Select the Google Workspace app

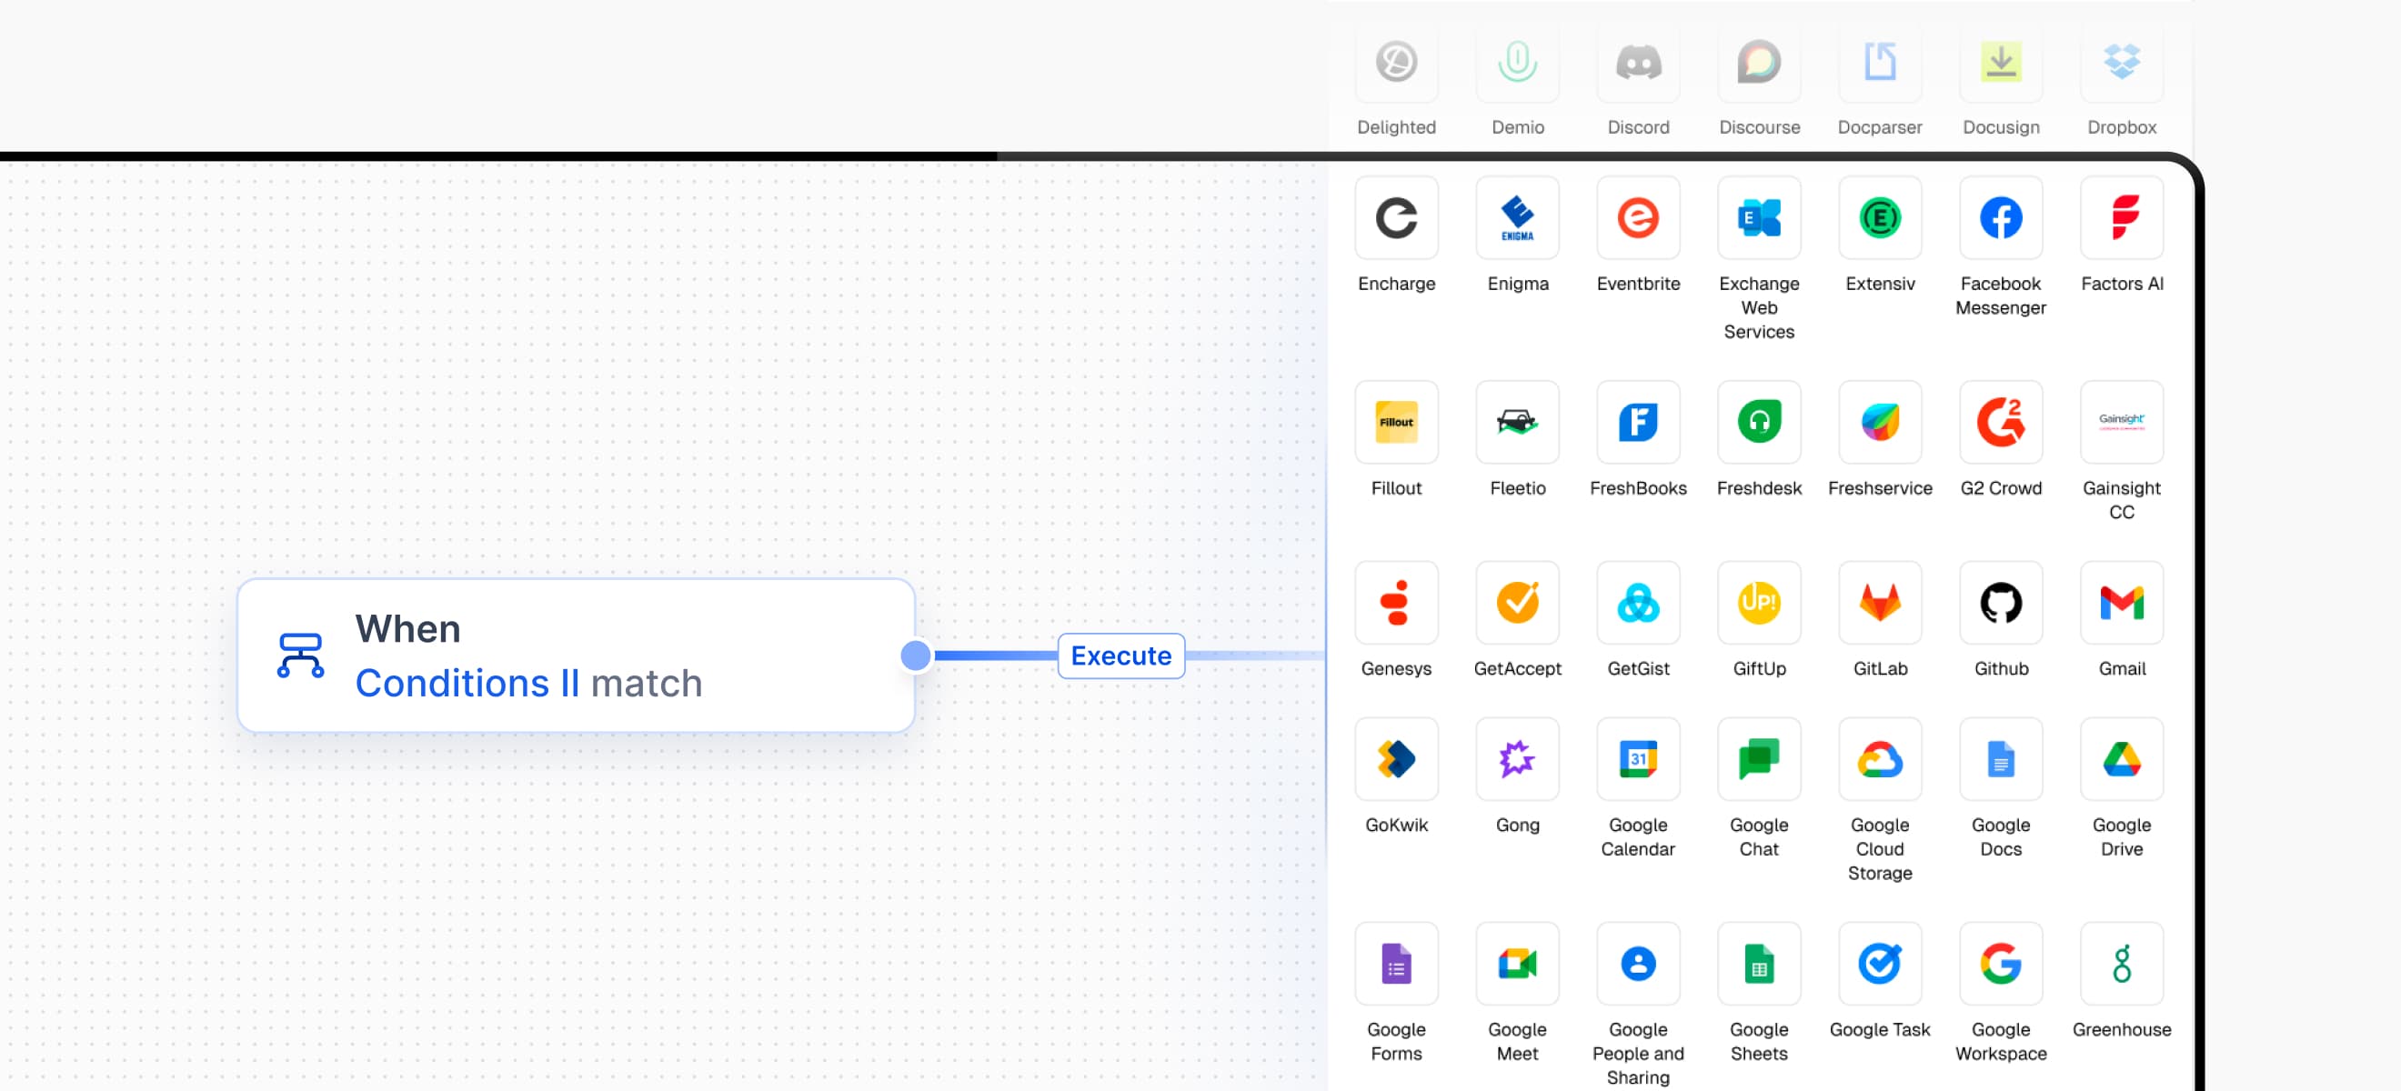pos(2000,965)
